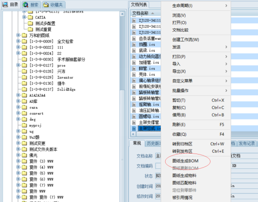The width and height of the screenshot is (258, 202).
Task: Select 被引用情况 in the context menu
Action: click(x=182, y=197)
